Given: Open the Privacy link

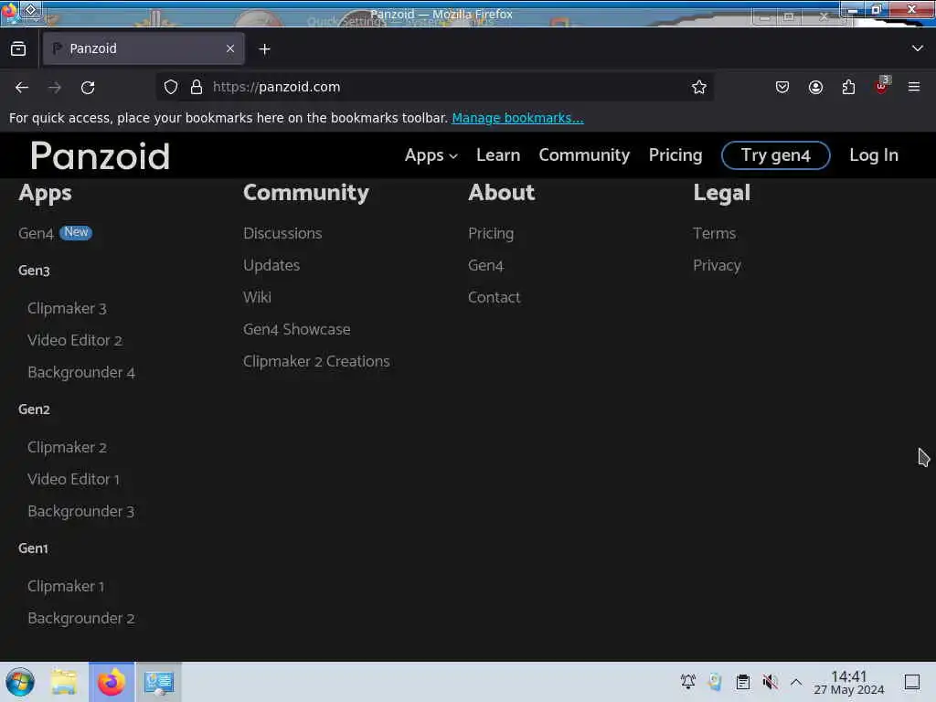Looking at the screenshot, I should [717, 265].
